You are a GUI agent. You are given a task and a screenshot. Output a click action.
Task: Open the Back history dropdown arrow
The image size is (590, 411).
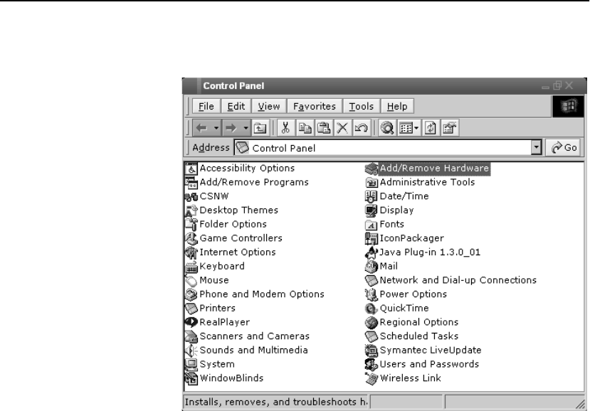pos(216,128)
